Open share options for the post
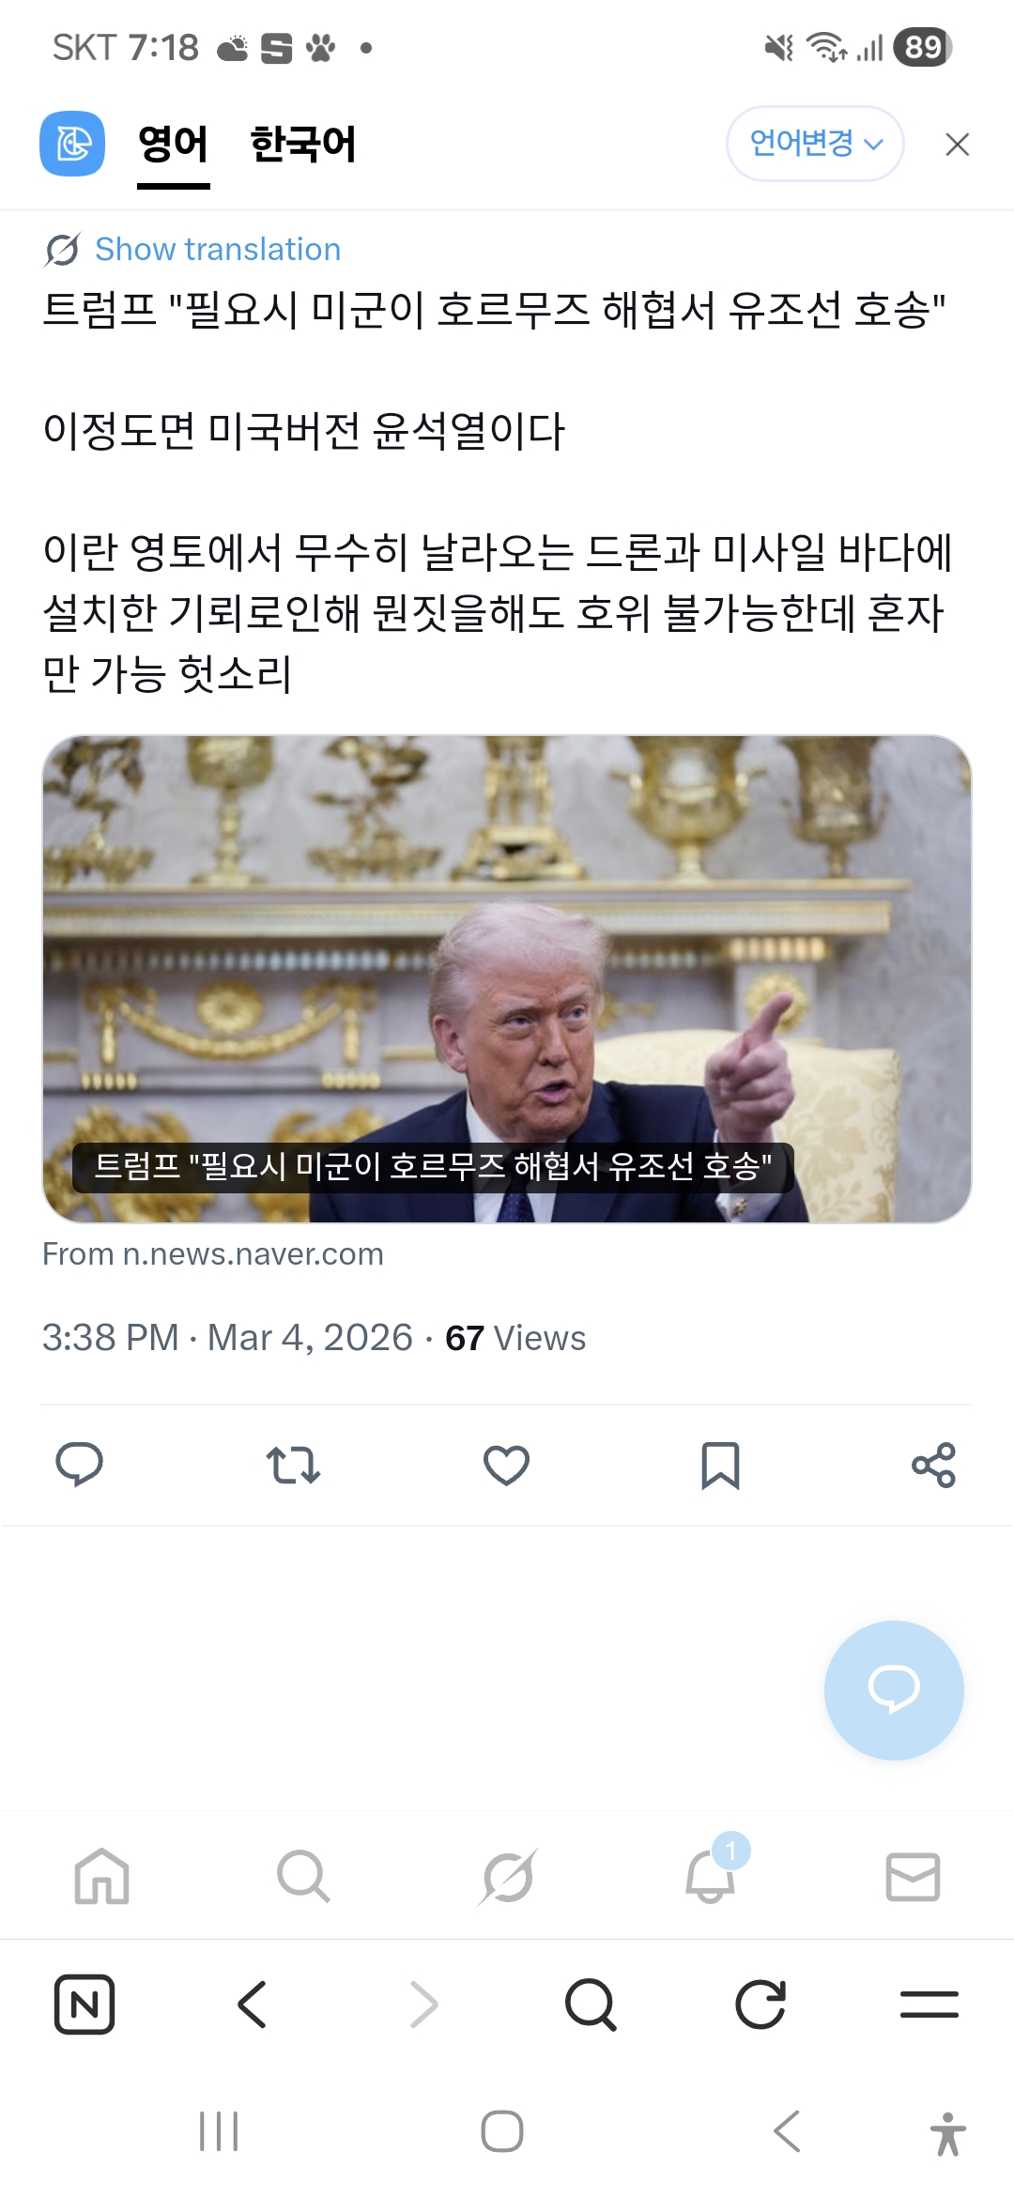 (933, 1465)
